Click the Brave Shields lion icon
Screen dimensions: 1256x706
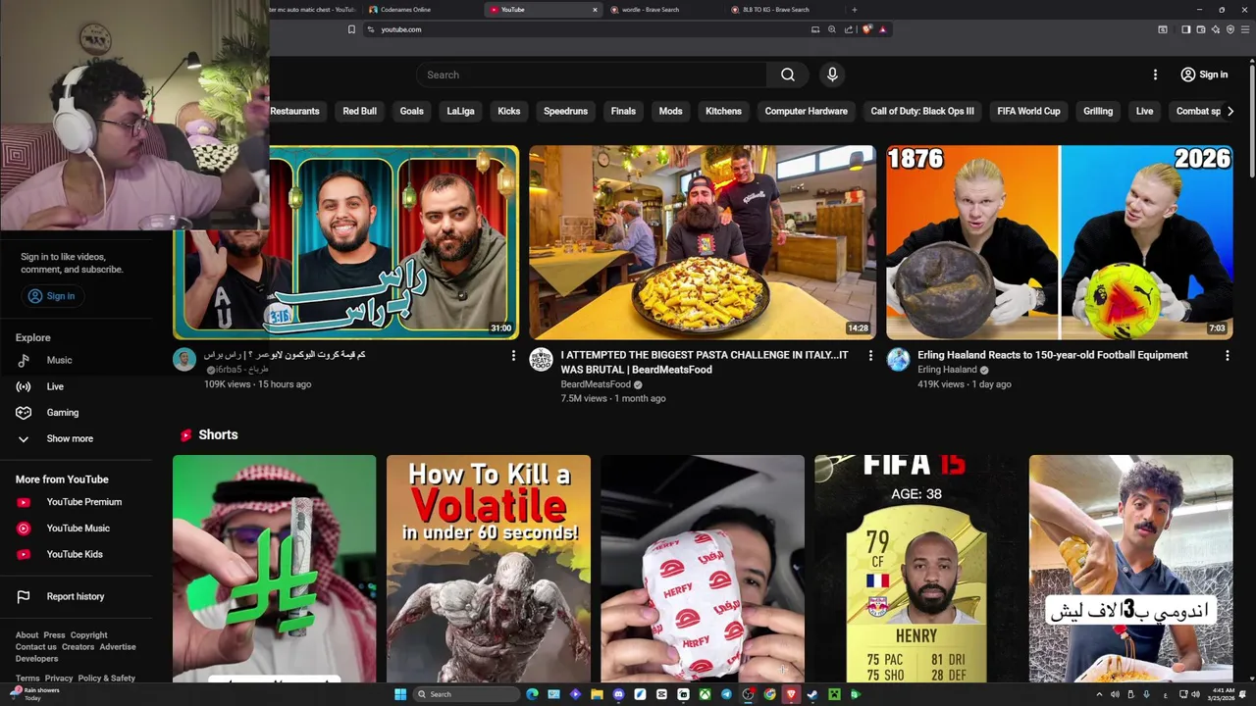866,29
